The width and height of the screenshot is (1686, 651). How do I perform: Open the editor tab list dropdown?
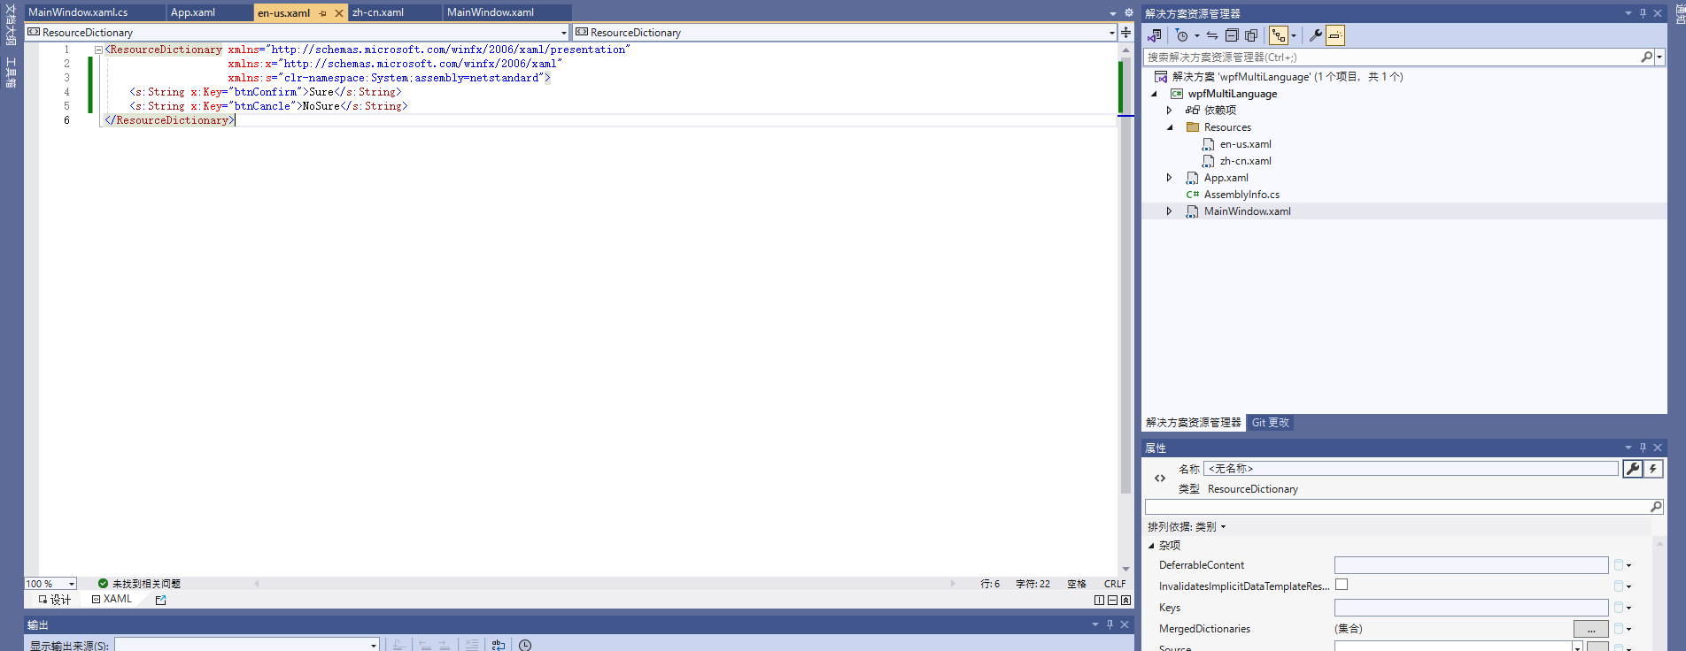coord(1113,13)
